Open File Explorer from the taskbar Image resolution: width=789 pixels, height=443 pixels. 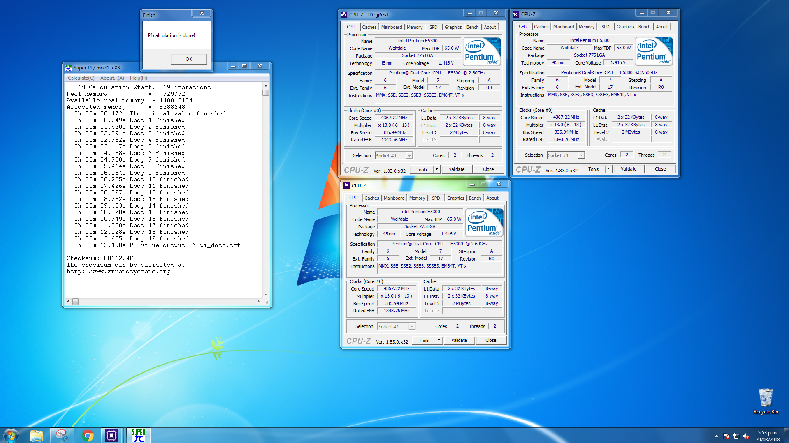click(x=36, y=435)
